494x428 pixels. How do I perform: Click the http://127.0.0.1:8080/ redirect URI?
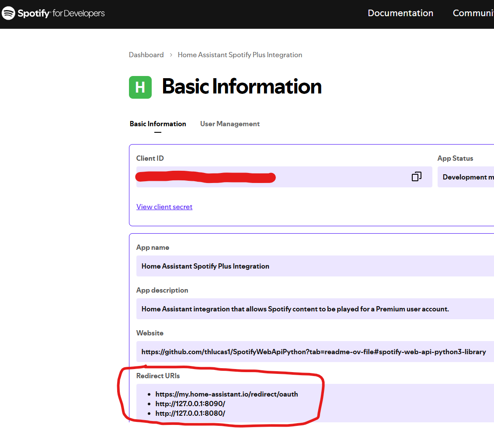coord(190,414)
